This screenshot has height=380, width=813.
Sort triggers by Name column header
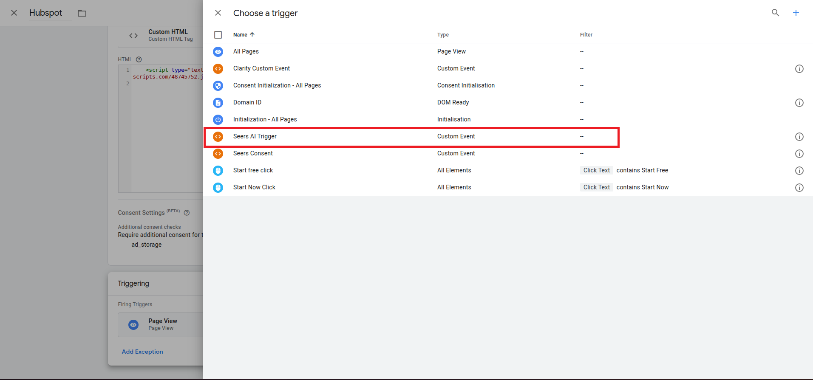pos(240,35)
